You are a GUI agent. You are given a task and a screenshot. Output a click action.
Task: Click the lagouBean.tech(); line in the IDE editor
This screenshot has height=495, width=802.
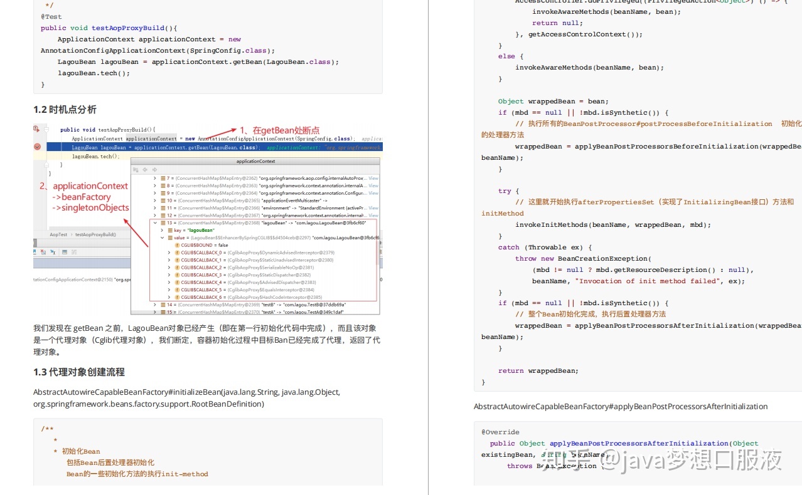96,157
